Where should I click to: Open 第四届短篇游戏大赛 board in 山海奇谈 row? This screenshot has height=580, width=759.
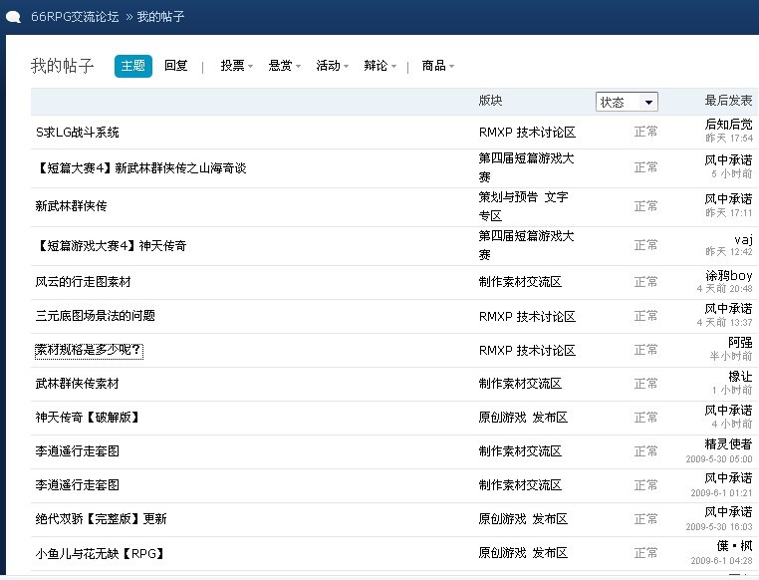point(526,167)
